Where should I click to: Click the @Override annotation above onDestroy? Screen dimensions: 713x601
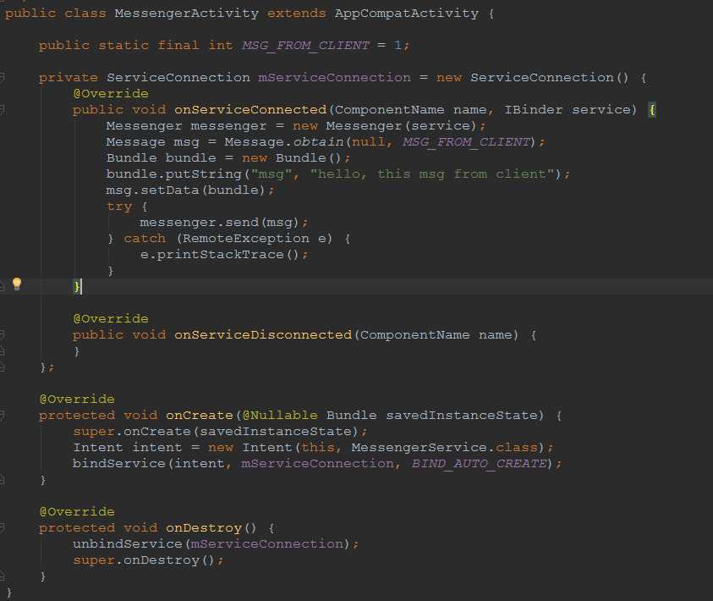[x=77, y=511]
